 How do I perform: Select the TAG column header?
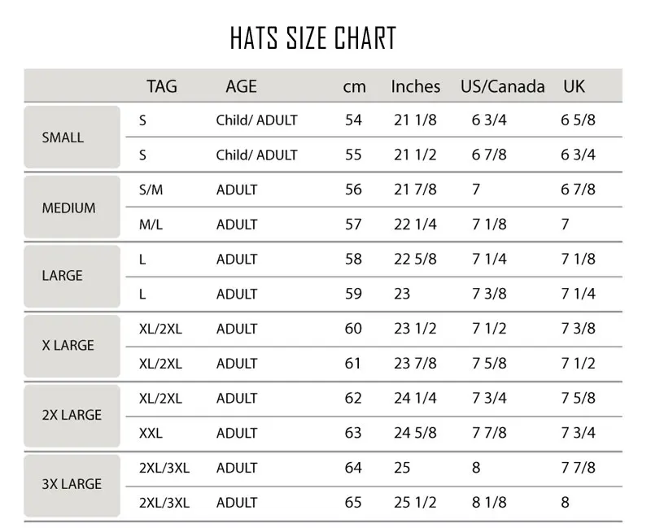tap(161, 86)
